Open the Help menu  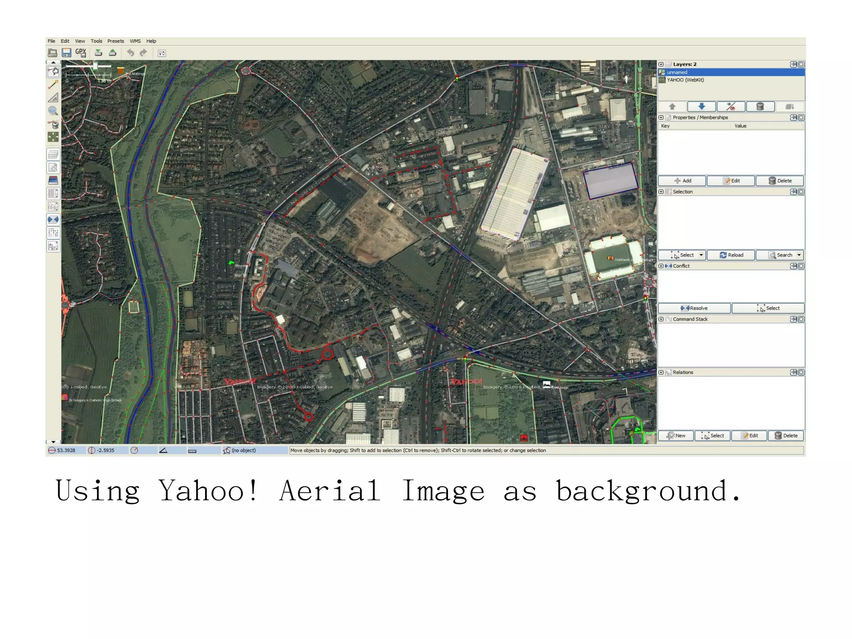coord(151,41)
